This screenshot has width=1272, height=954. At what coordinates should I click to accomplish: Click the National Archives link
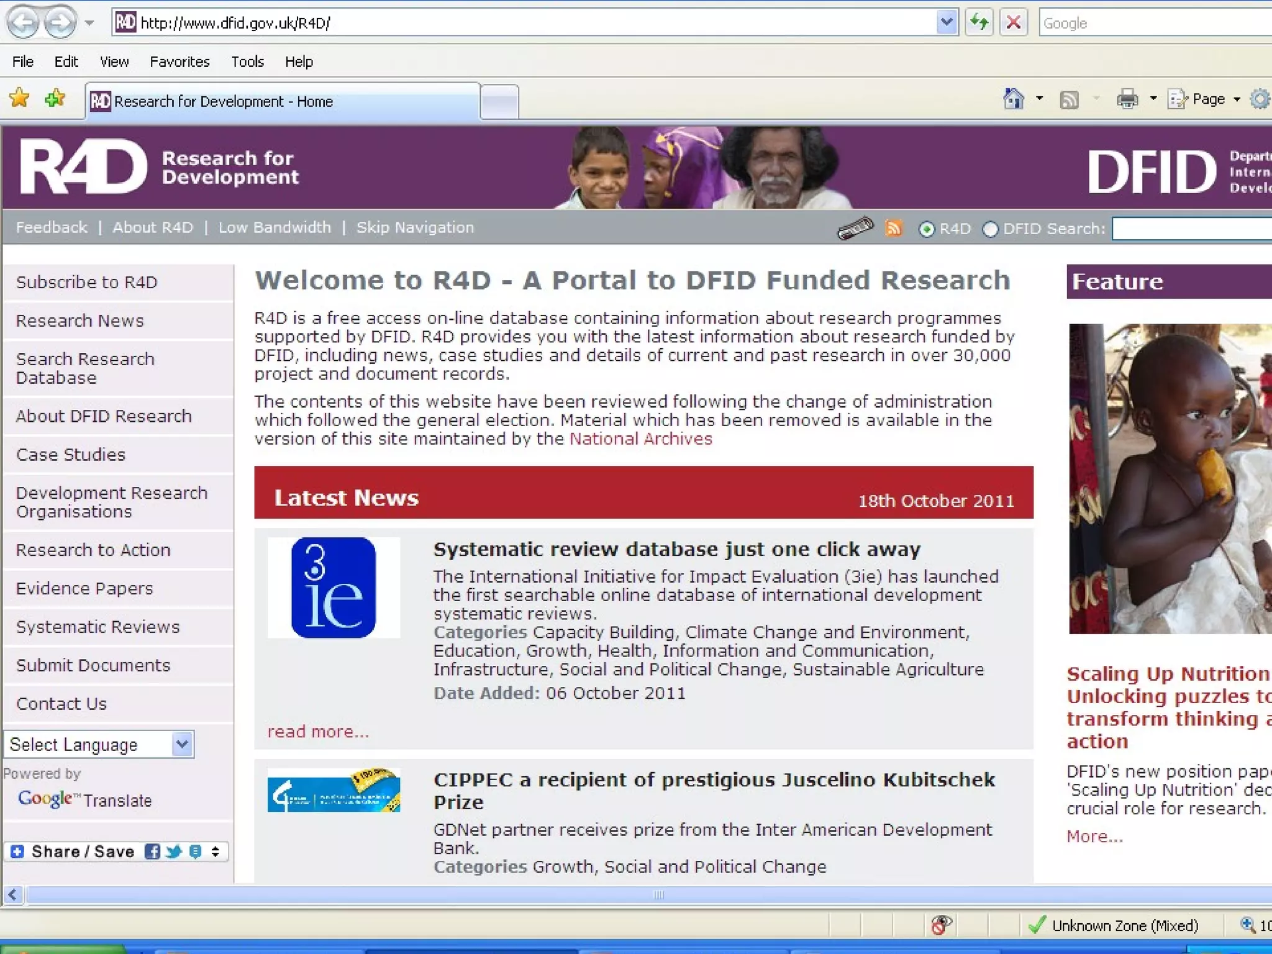pos(640,439)
